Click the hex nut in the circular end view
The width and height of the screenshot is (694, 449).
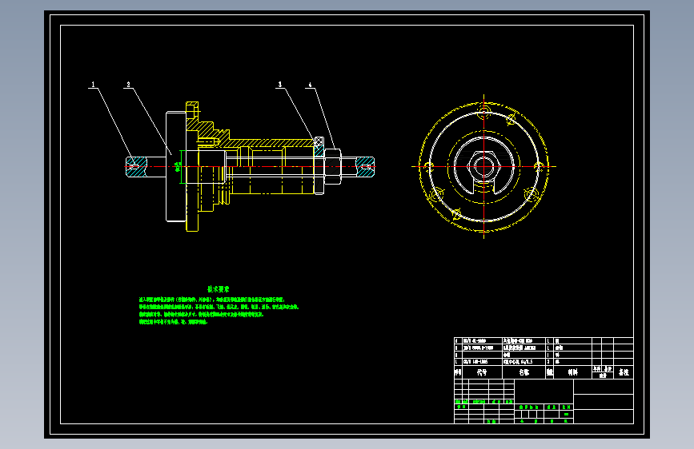[483, 166]
